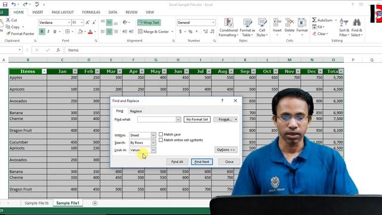Toggle the Wrap Text button
Screen dimensions: 382x215
(149, 23)
